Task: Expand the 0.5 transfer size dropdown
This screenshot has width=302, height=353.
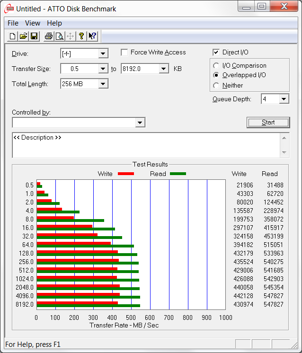Action: pos(103,69)
